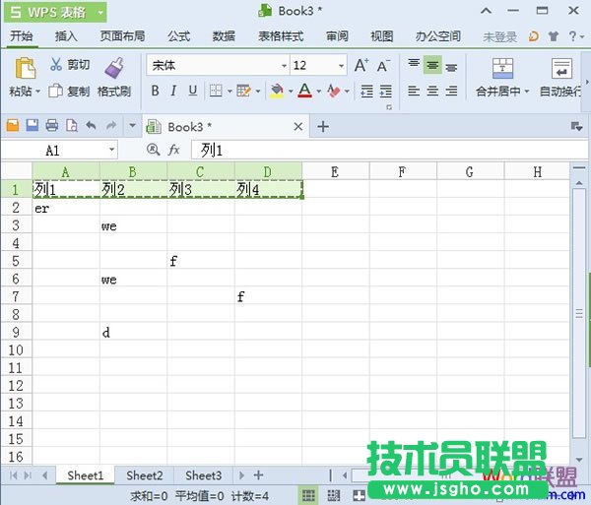Apply fill color bucket
The width and height of the screenshot is (591, 505).
277,91
